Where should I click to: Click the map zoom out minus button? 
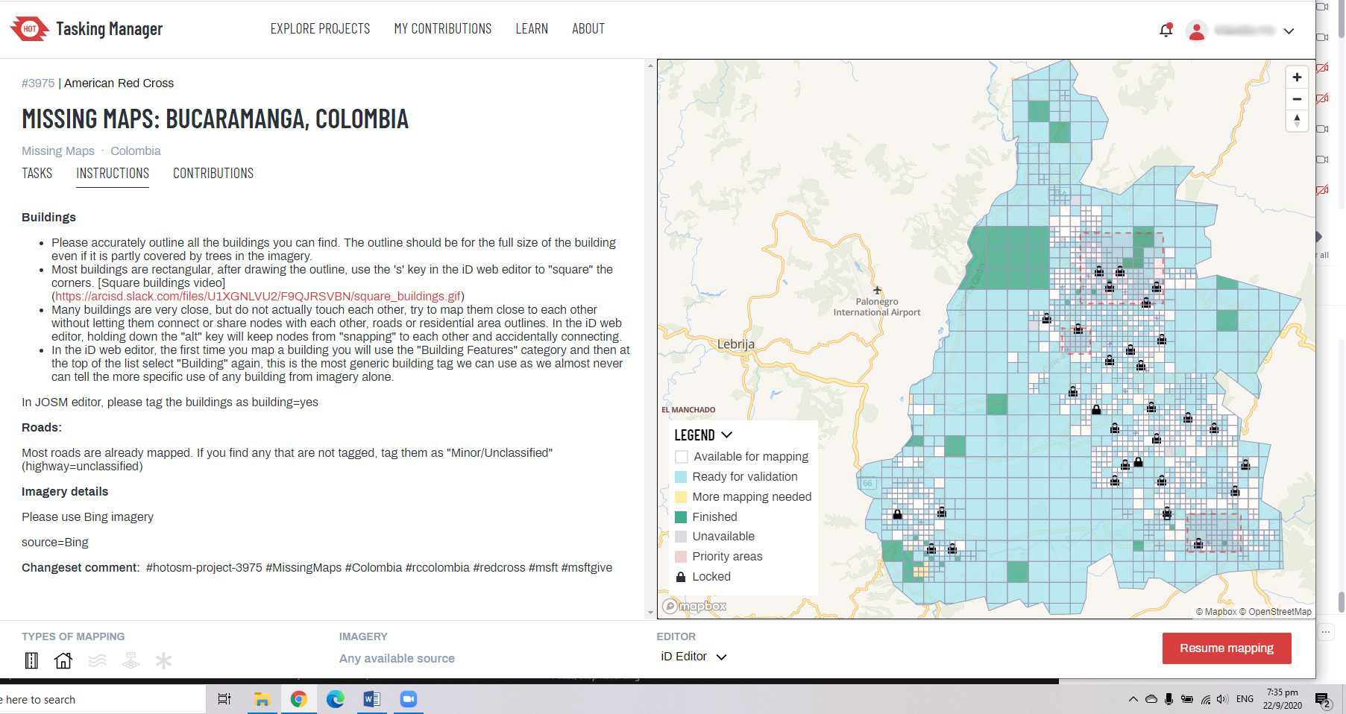1297,99
